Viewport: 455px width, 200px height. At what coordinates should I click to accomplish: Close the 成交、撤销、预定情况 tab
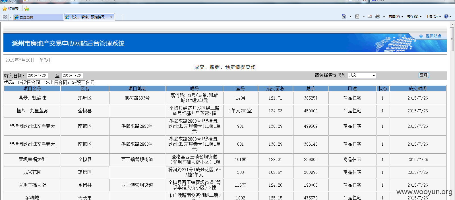[111, 17]
